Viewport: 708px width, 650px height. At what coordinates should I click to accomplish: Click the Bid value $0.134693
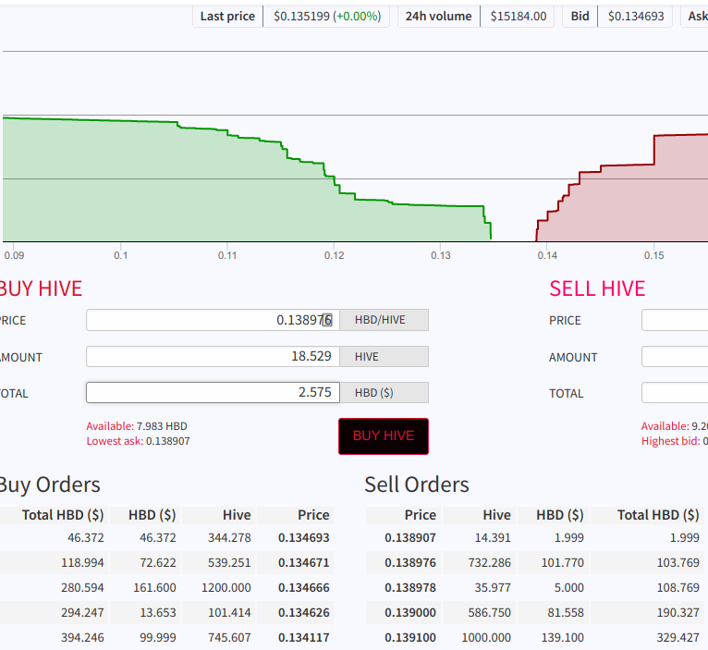click(x=636, y=17)
